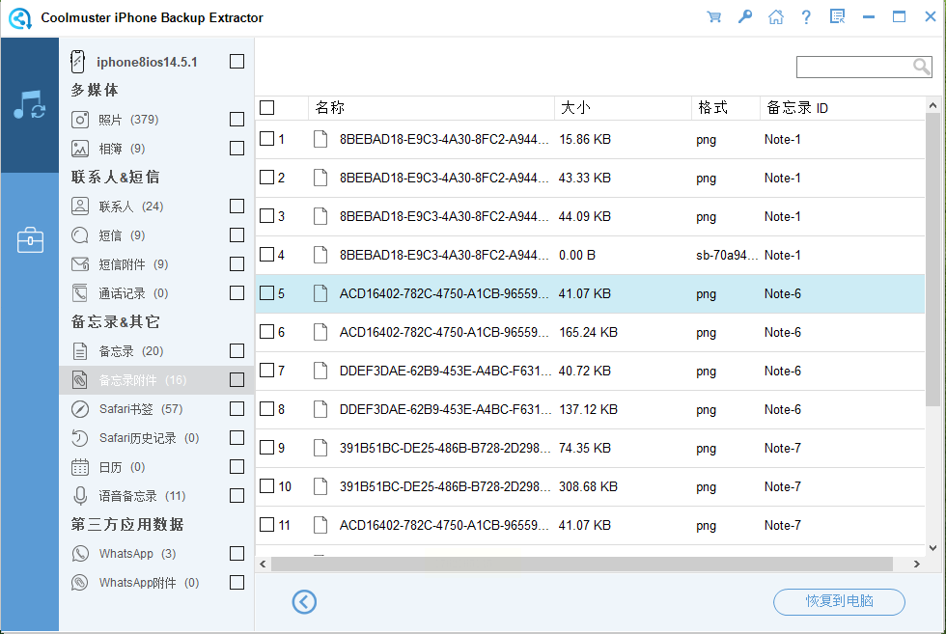Select Safari书签 in the sidebar

(126, 409)
